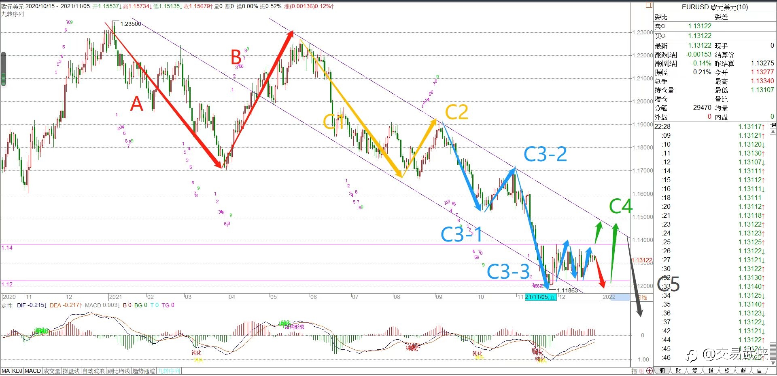Click the 涨跌[结] value -0.00153
Image resolution: width=777 pixels, height=376 pixels.
[698, 55]
